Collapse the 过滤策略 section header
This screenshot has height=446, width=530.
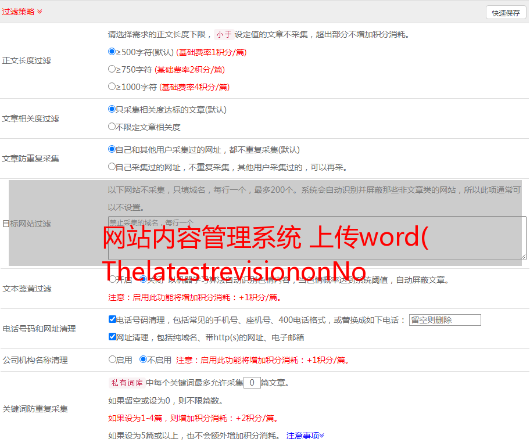[x=22, y=12]
